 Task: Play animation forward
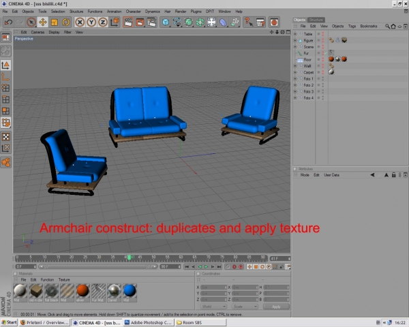(206, 267)
